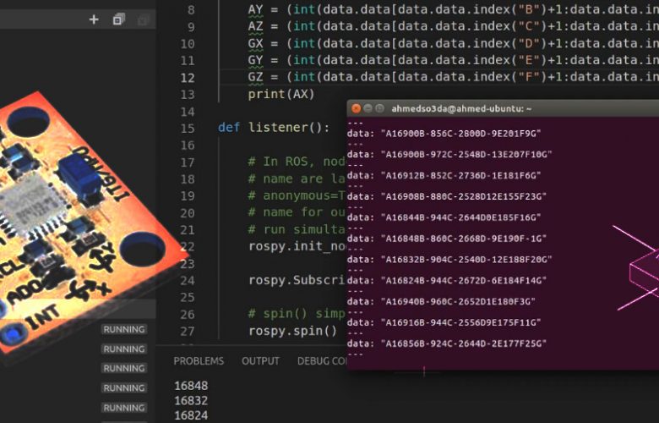Image resolution: width=659 pixels, height=423 pixels.
Task: Click line number 10 in the gutter
Action: point(188,44)
